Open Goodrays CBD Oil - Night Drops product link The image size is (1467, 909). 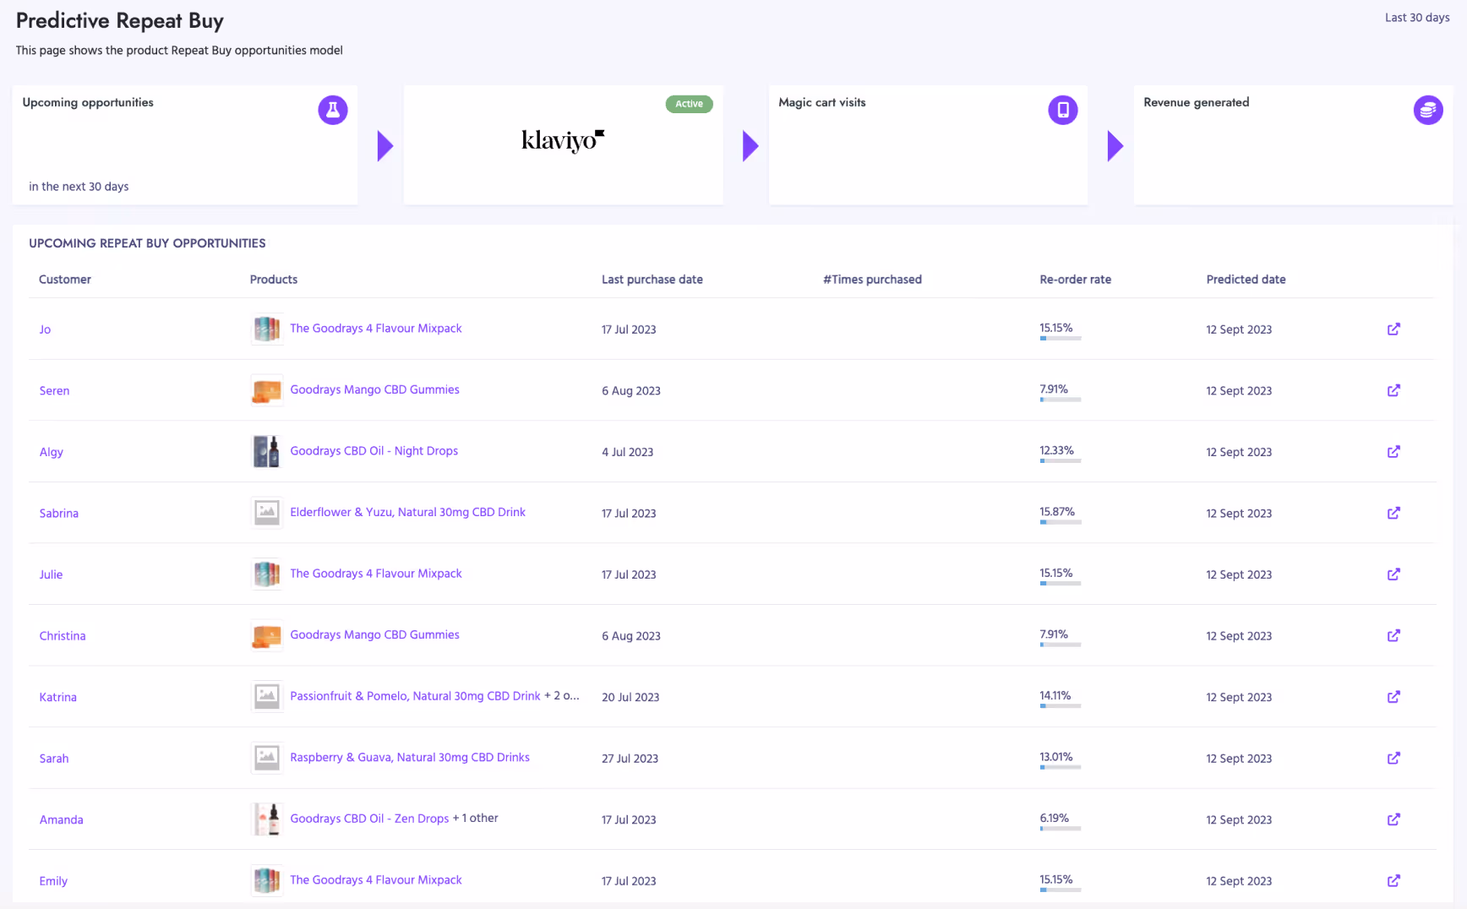pyautogui.click(x=374, y=451)
